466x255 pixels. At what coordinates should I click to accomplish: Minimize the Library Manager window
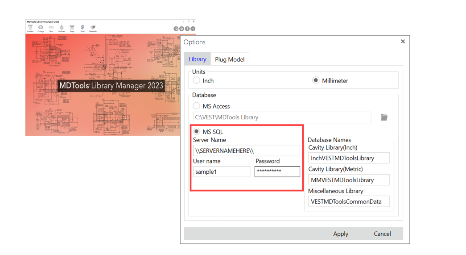point(183,22)
